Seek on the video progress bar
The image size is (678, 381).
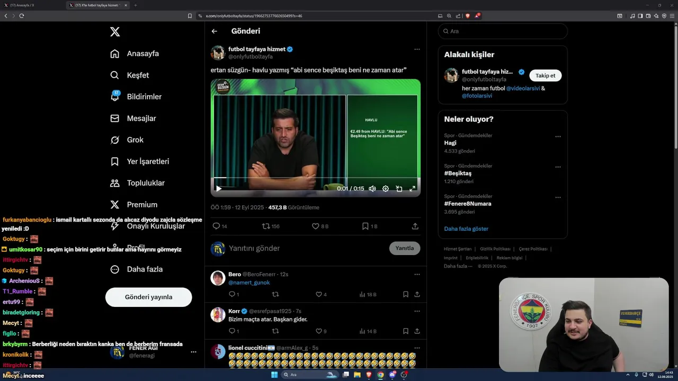pyautogui.click(x=316, y=178)
